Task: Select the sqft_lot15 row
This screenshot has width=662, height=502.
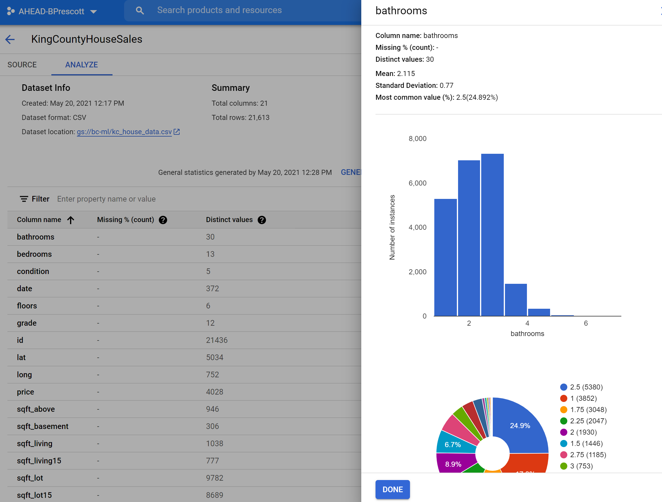Action: tap(184, 495)
